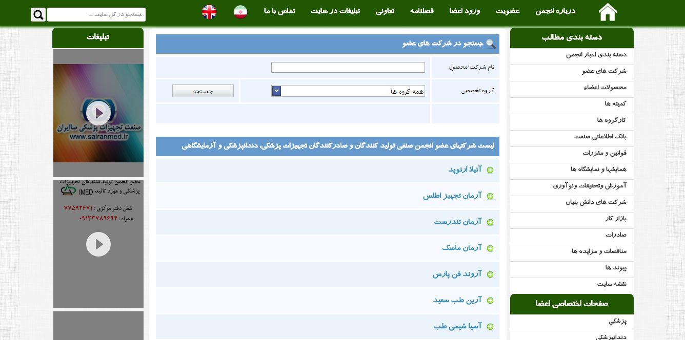This screenshot has height=340, width=685.
Task: Open شرکت های دانش بنیان link
Action: tap(596, 202)
